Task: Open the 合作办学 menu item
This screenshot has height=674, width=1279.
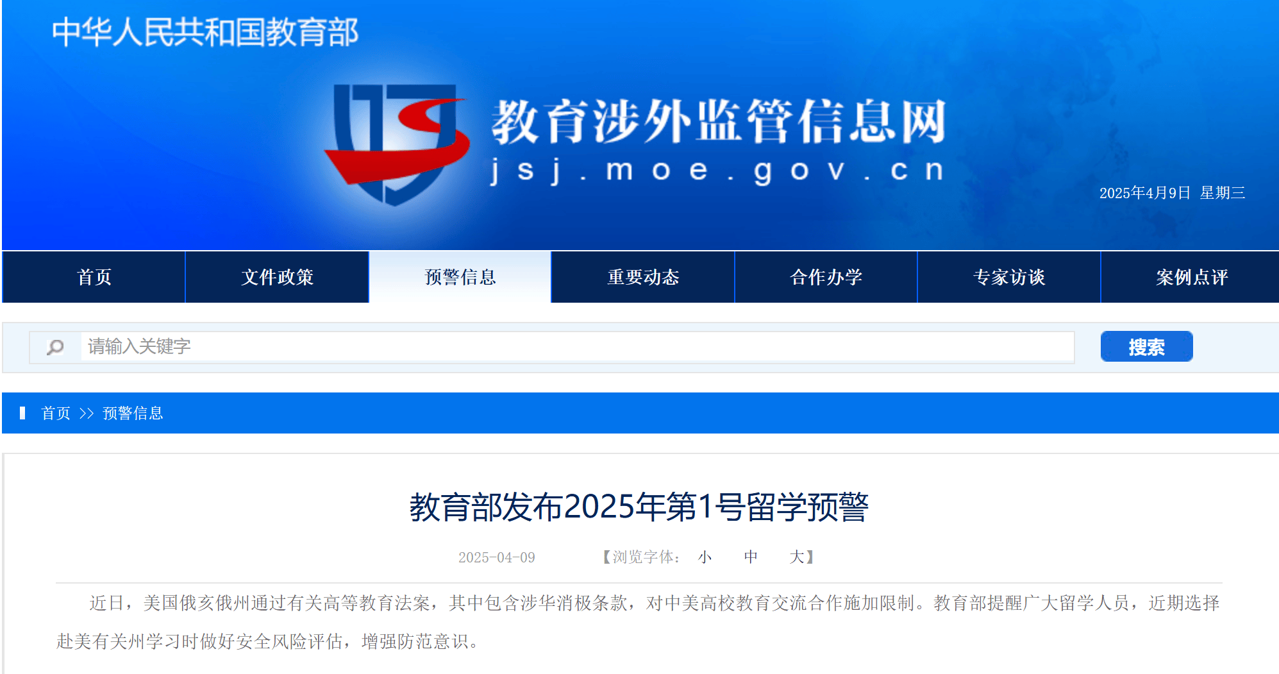Action: [826, 277]
